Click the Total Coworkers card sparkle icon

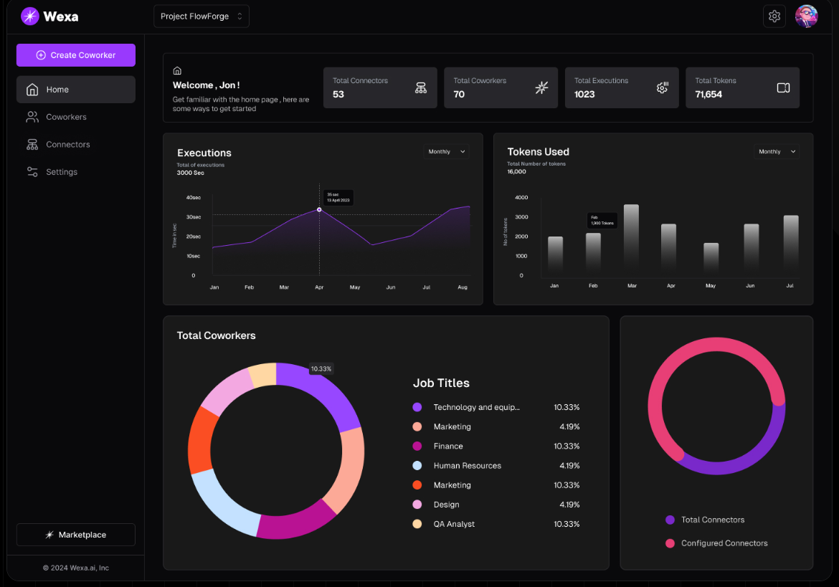pyautogui.click(x=541, y=87)
